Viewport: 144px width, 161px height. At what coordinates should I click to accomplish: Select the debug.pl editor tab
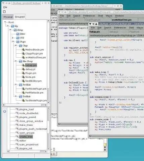118,32
